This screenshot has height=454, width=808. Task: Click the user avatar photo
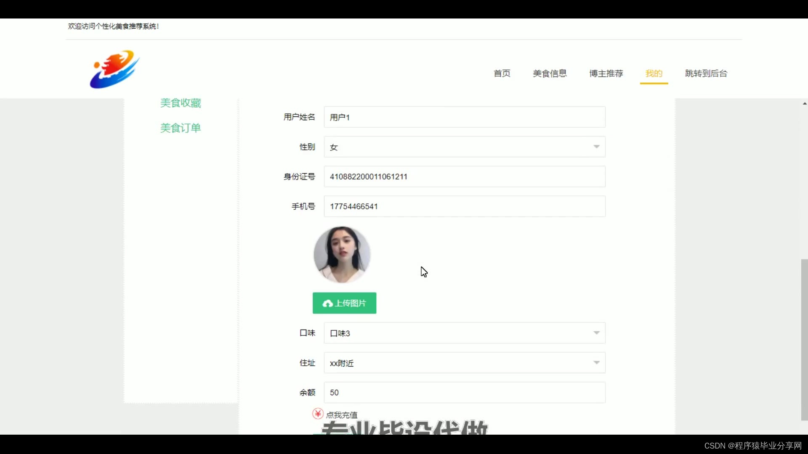point(342,255)
